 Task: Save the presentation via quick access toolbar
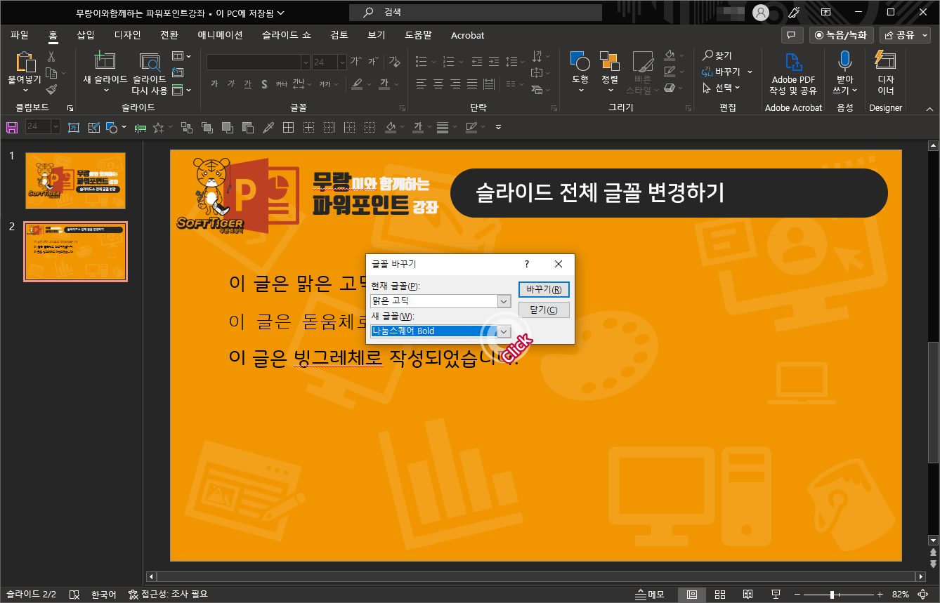12,127
